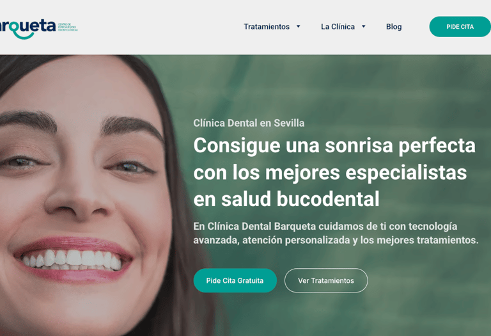Click the woman's white teeth in the photo
The height and width of the screenshot is (336, 491).
click(72, 260)
